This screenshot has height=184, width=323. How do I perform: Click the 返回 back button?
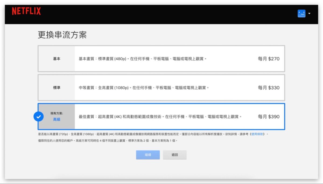click(x=175, y=155)
